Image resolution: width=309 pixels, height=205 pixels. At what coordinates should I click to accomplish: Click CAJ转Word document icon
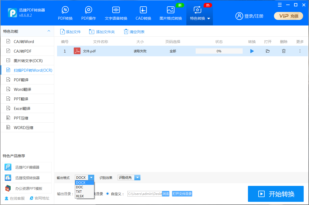click(x=8, y=41)
